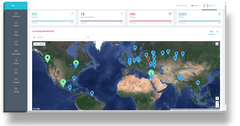
Task: Click the map zoom out button
Action: point(217,106)
